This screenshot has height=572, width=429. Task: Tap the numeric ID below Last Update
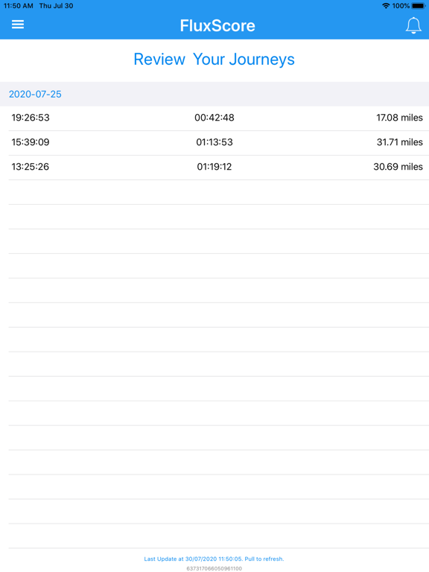coord(214,568)
